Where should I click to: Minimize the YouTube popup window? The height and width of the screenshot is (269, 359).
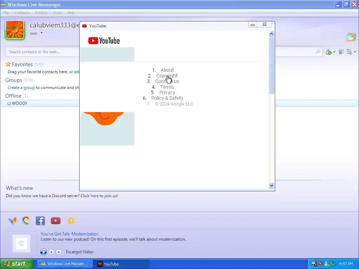[x=253, y=25]
